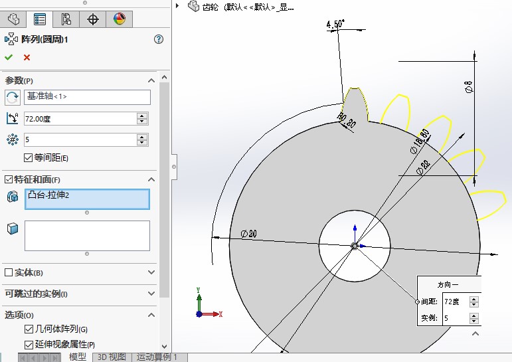Click the features to pattern icon
Viewport: 512px width, 362px height.
click(x=13, y=197)
